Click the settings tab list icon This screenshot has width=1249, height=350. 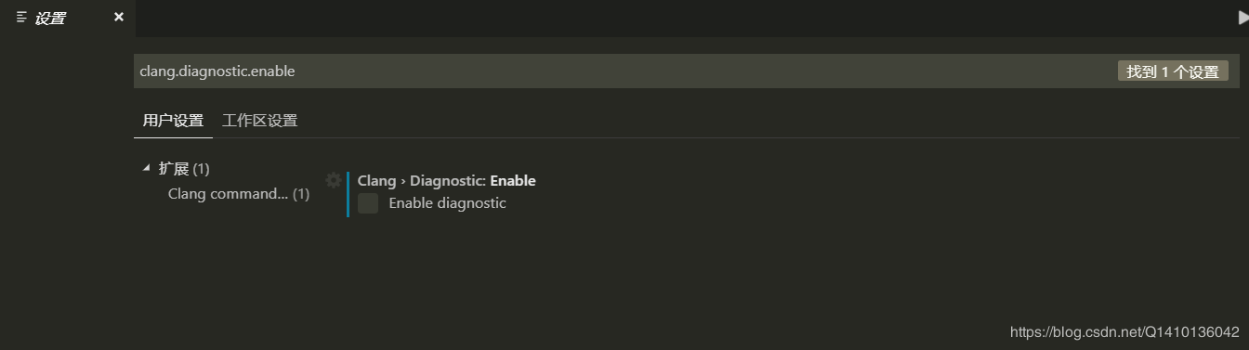(x=21, y=18)
